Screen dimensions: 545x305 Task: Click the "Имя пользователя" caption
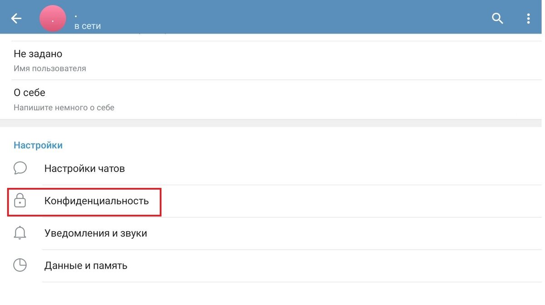pyautogui.click(x=50, y=69)
